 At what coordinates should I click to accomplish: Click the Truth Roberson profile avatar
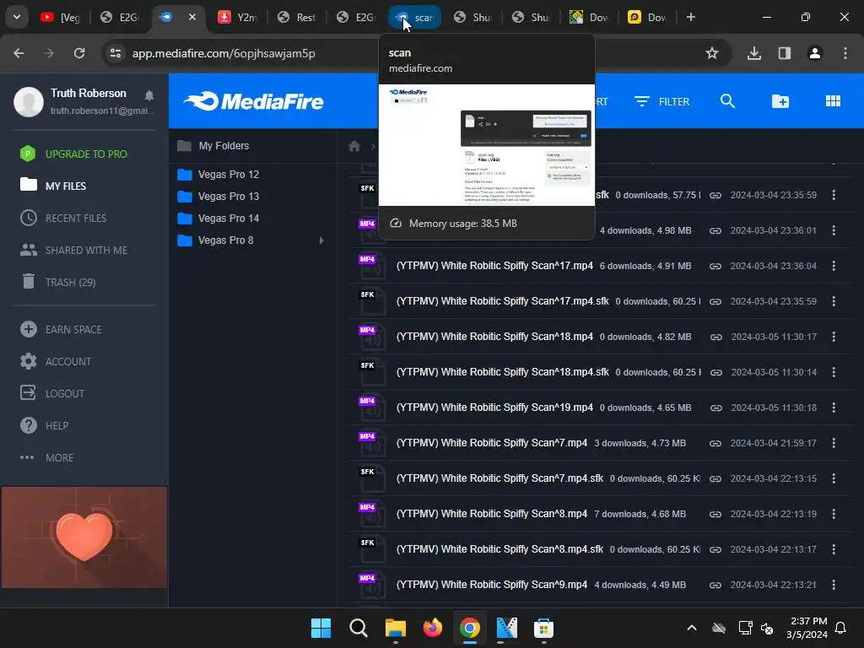pos(29,101)
